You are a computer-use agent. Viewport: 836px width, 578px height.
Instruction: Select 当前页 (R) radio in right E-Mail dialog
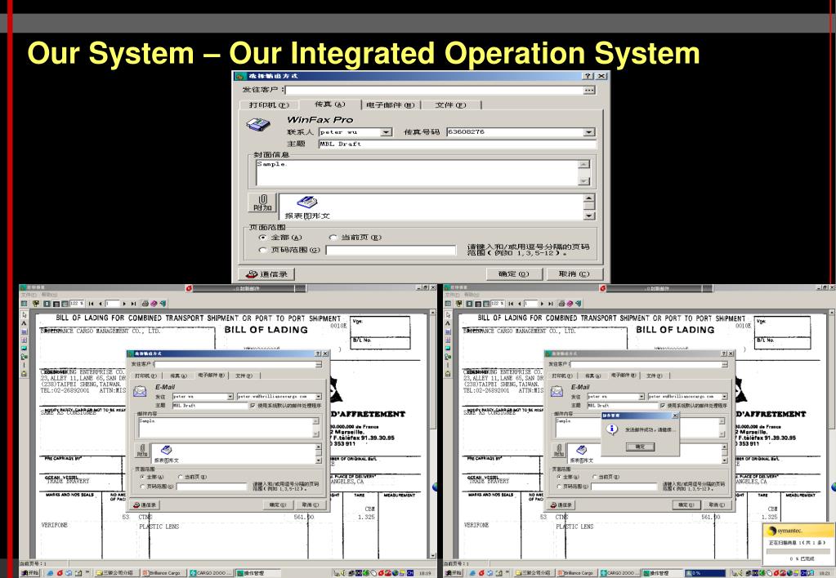click(595, 478)
